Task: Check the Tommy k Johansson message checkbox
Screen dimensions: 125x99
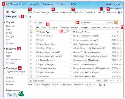Action: coord(31,68)
